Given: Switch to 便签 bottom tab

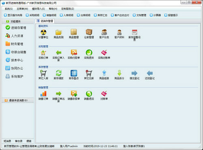Looking at the screenshot, I should [x=29, y=141].
